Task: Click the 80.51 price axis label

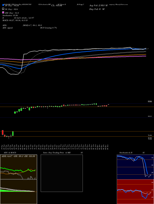Action: pos(150,116)
